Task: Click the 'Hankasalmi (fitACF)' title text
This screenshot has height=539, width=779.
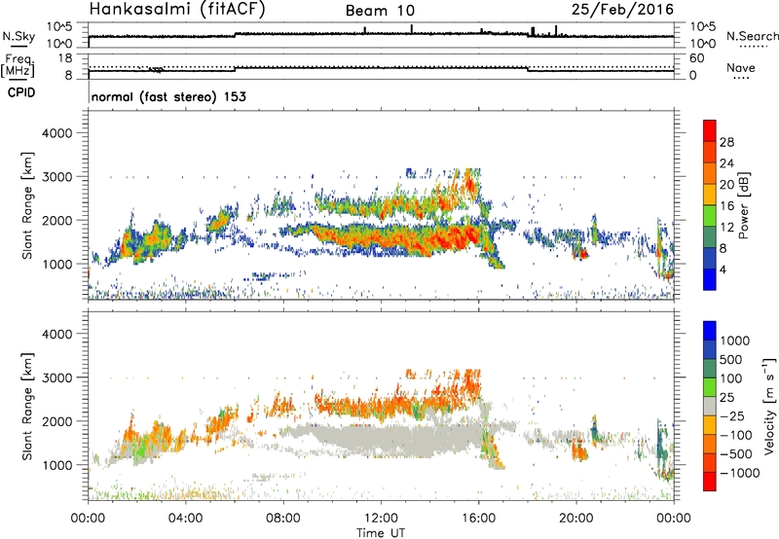Action: pyautogui.click(x=177, y=9)
